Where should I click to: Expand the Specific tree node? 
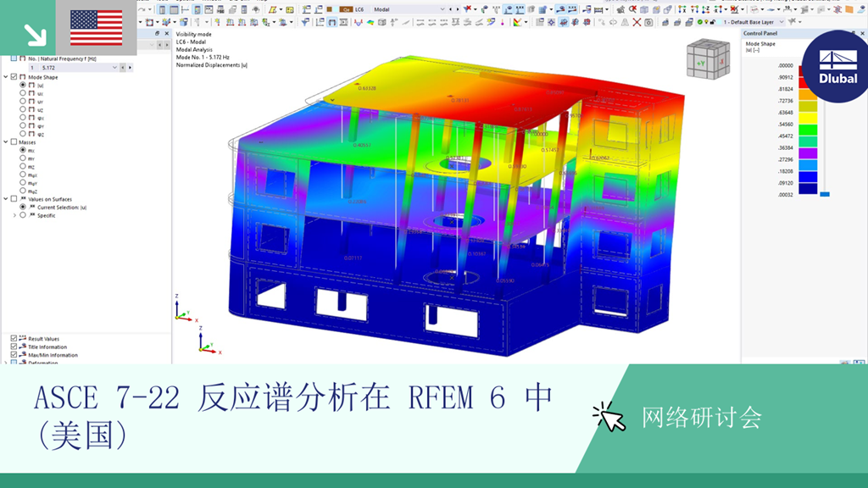14,215
